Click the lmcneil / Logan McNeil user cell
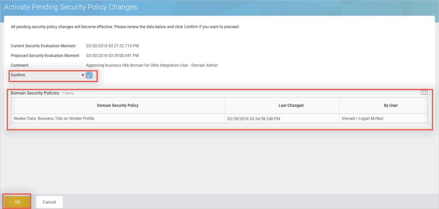439x209 pixels. tap(363, 118)
